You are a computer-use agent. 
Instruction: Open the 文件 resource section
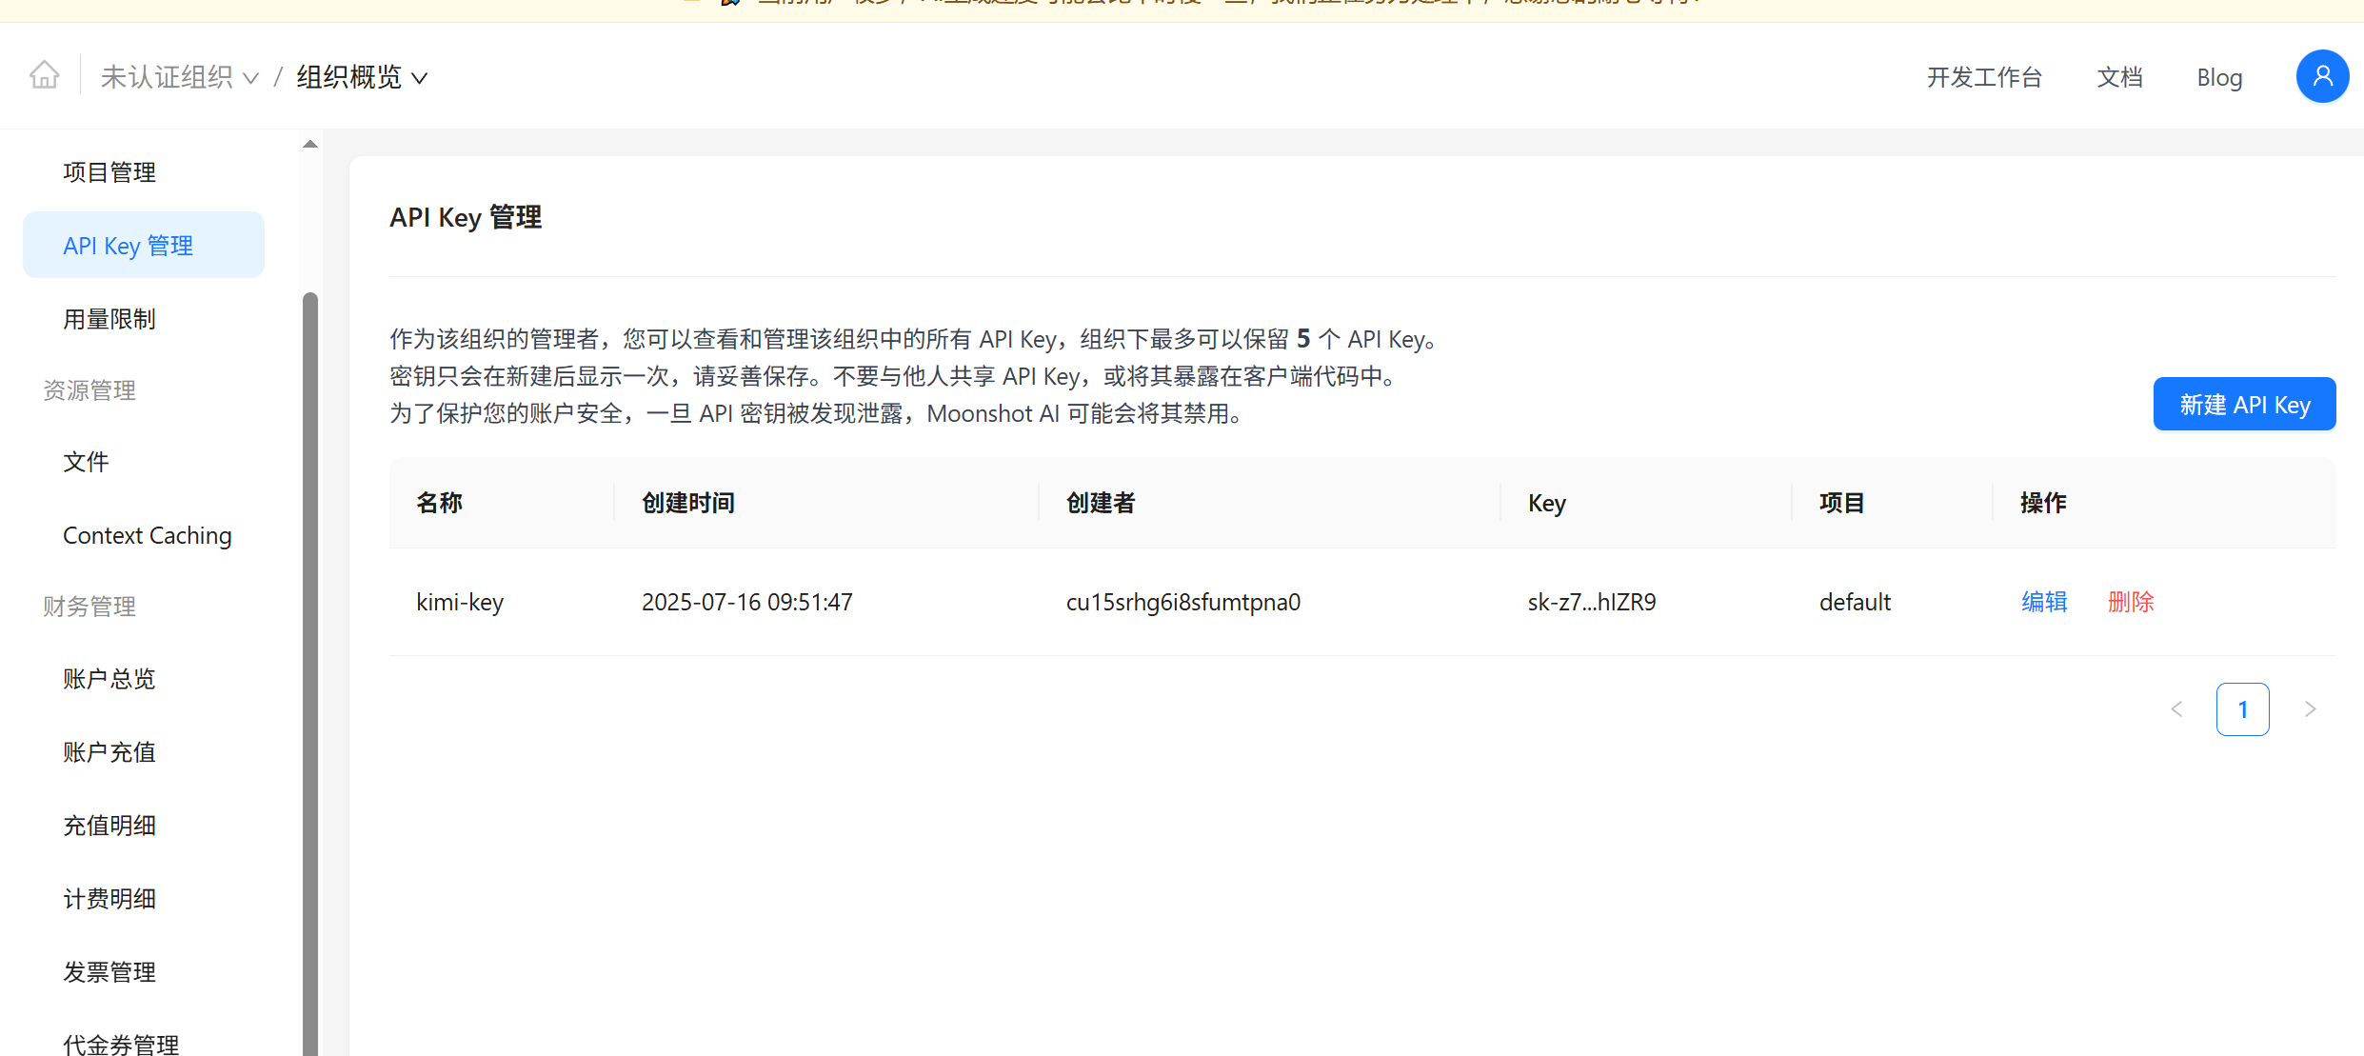click(x=85, y=462)
